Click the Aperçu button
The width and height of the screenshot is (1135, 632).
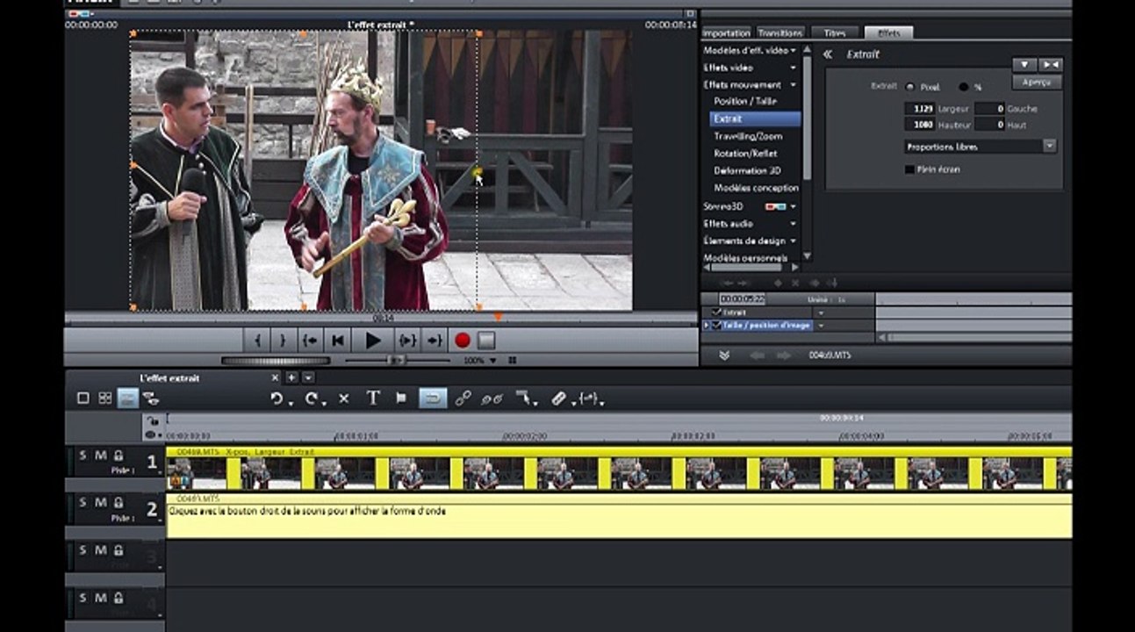[x=1038, y=82]
